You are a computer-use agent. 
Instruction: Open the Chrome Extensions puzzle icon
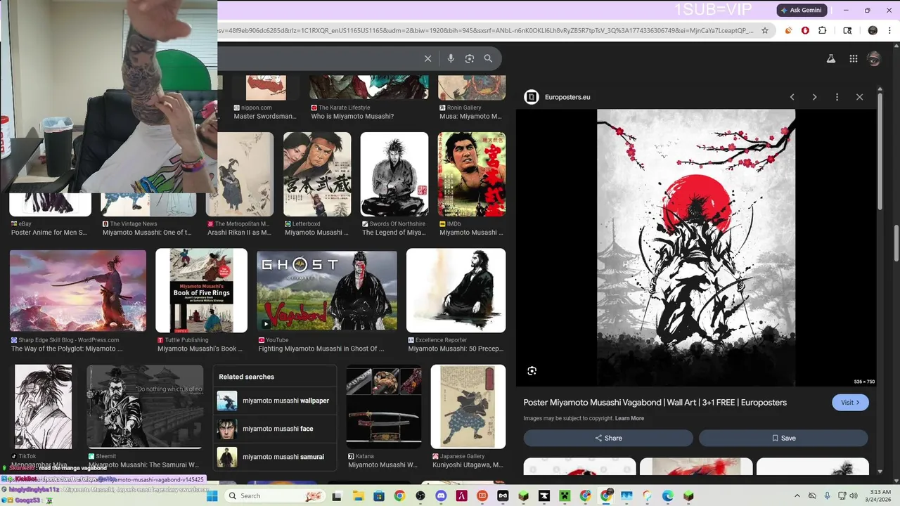pos(823,30)
